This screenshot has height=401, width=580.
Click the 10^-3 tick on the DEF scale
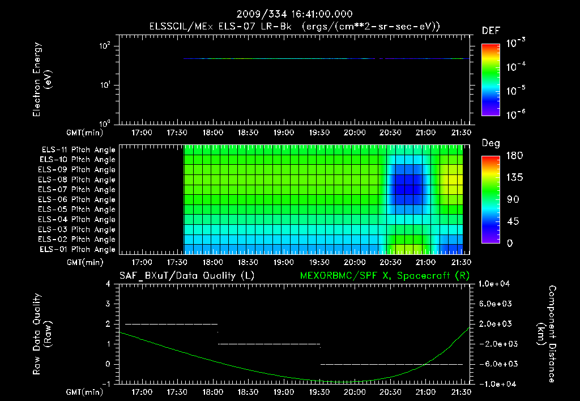515,43
